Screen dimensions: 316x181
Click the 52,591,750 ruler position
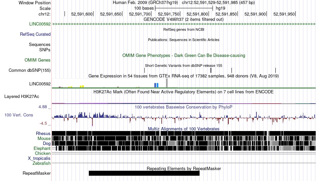tap(169, 14)
